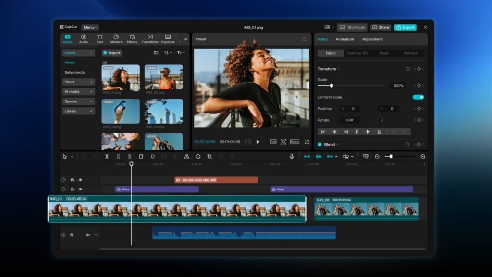Add a keyframe for Position

point(418,109)
